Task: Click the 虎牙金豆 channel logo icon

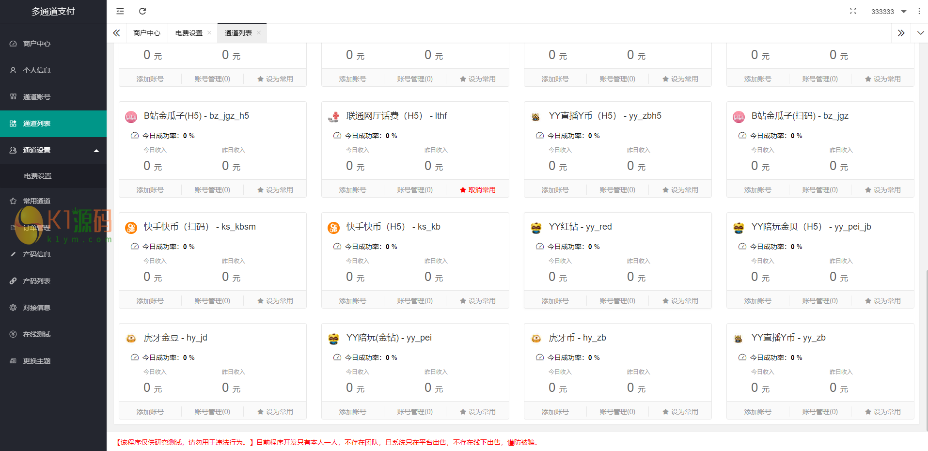Action: point(131,339)
